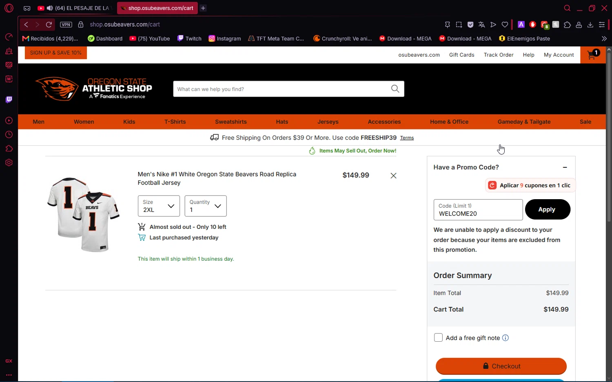Open the Gameday & Tailgate menu
The width and height of the screenshot is (612, 382).
[x=524, y=122]
